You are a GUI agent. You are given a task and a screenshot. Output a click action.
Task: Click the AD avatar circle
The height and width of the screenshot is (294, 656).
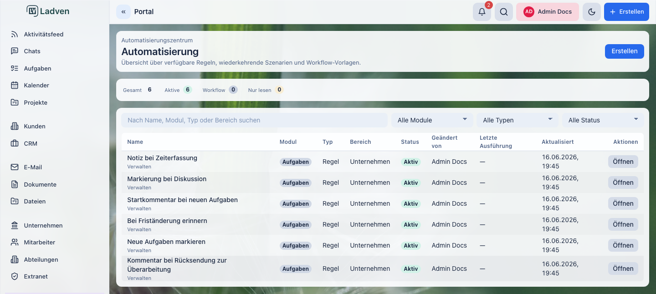[529, 12]
